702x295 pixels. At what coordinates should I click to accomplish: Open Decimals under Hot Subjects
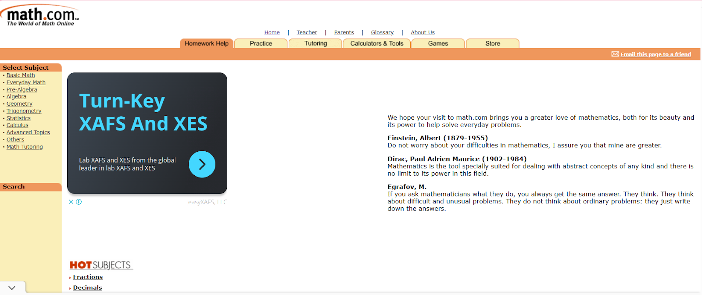click(x=87, y=288)
